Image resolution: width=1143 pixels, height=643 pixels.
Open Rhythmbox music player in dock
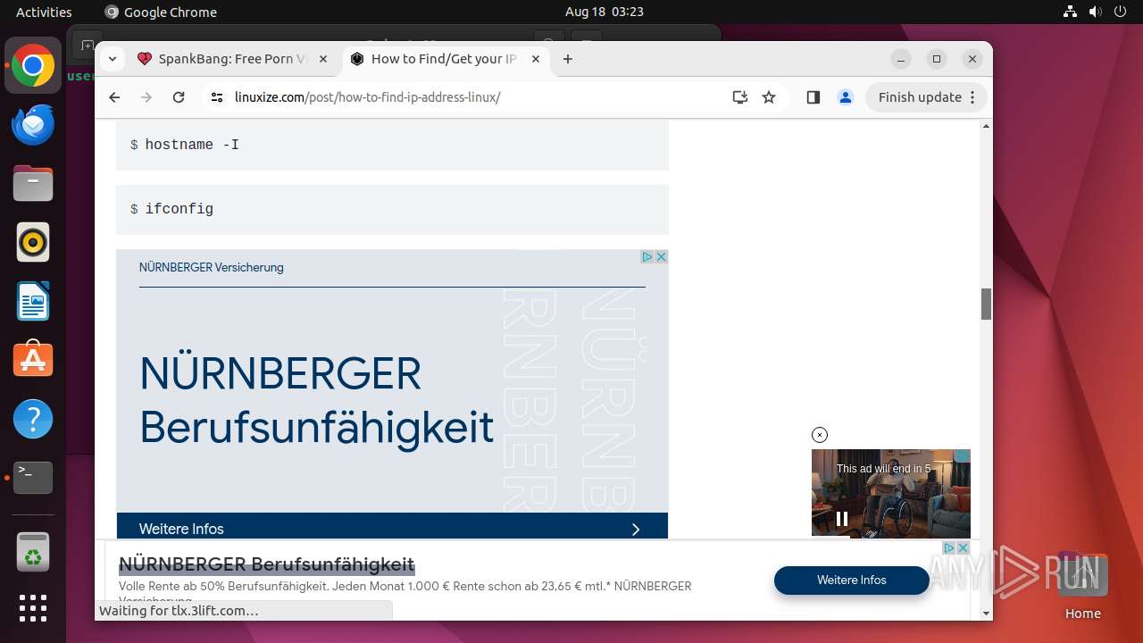33,243
